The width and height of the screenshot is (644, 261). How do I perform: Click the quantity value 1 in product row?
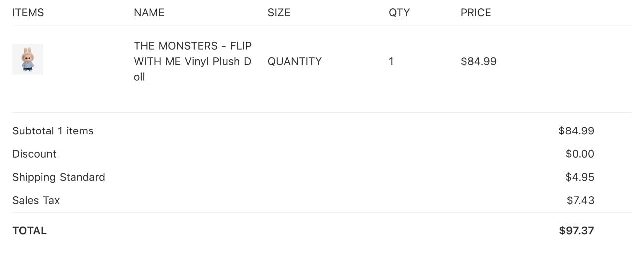pos(391,61)
